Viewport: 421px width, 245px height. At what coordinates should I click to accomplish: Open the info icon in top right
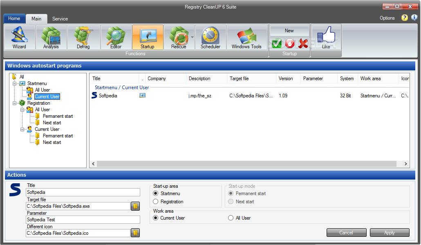pos(414,18)
